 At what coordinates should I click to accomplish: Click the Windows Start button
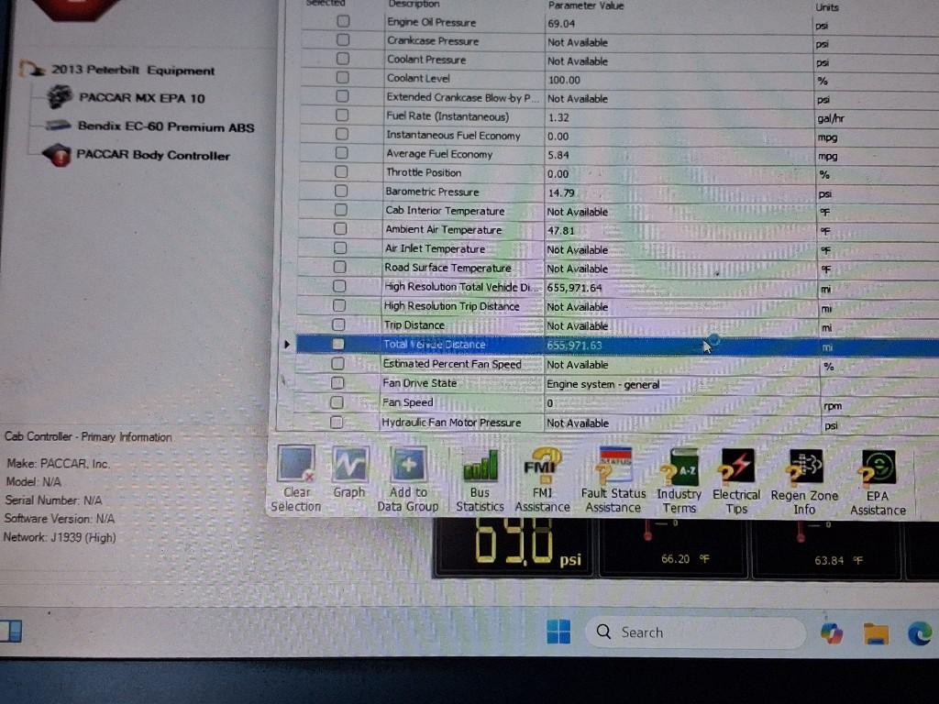[558, 632]
